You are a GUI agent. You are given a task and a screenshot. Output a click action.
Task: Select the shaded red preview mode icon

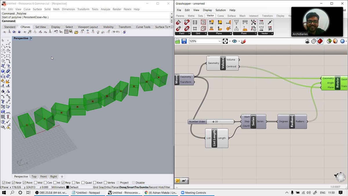click(x=320, y=41)
